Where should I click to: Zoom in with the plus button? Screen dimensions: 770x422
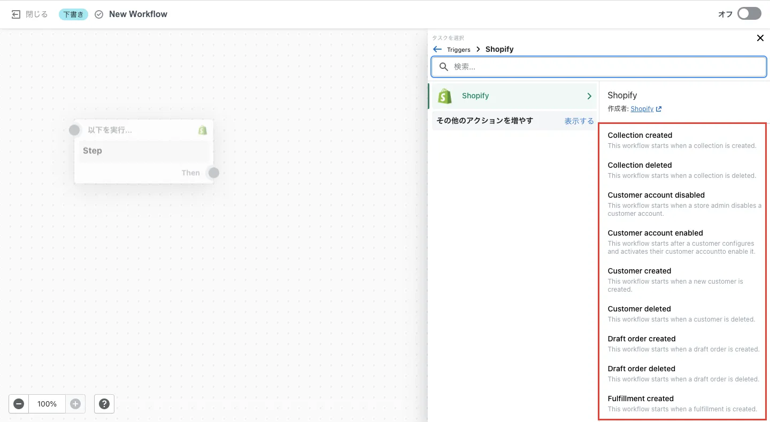pos(75,404)
